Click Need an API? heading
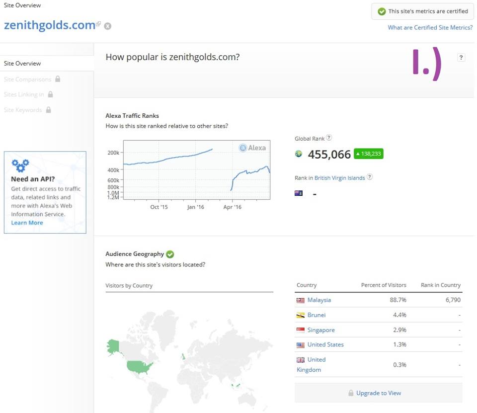 [33, 179]
